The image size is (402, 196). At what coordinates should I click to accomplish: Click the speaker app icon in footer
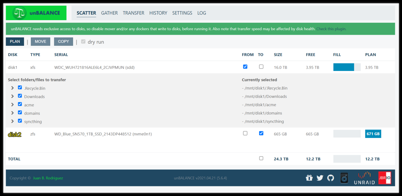[x=344, y=178]
